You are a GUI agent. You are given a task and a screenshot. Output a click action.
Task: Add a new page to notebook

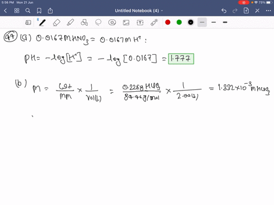tap(246, 11)
